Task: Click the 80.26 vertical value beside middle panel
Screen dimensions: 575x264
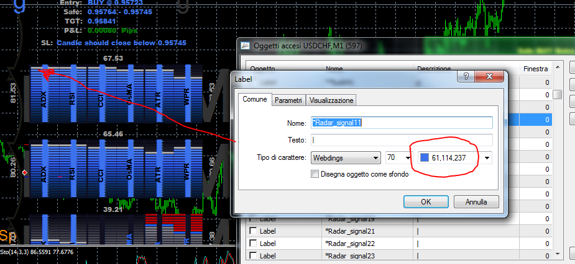Action: pyautogui.click(x=13, y=167)
